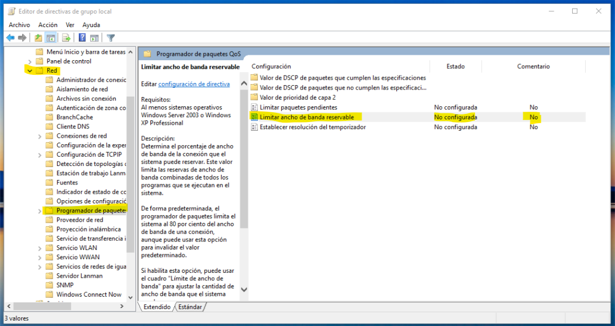The height and width of the screenshot is (326, 615).
Task: Click the folder icon beside Cliente DNS
Action: (x=49, y=126)
